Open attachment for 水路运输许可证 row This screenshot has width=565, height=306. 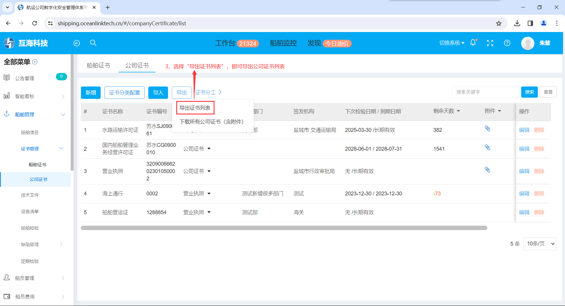point(488,129)
